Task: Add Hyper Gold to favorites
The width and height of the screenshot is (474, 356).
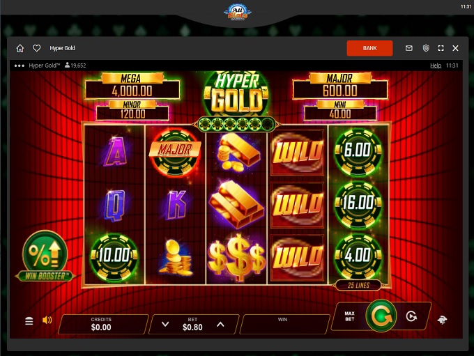Action: click(x=36, y=48)
